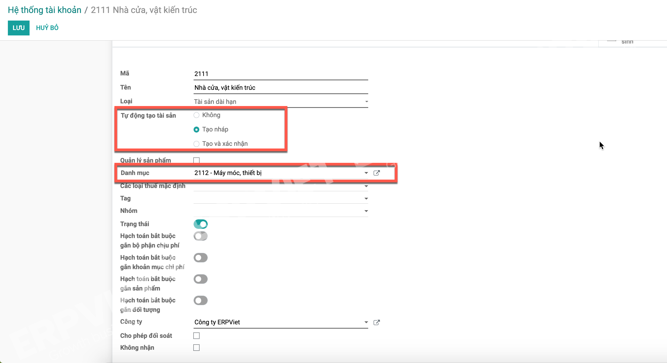Tick the Quản lý sản phẩm checkbox
The height and width of the screenshot is (363, 667).
(x=197, y=160)
